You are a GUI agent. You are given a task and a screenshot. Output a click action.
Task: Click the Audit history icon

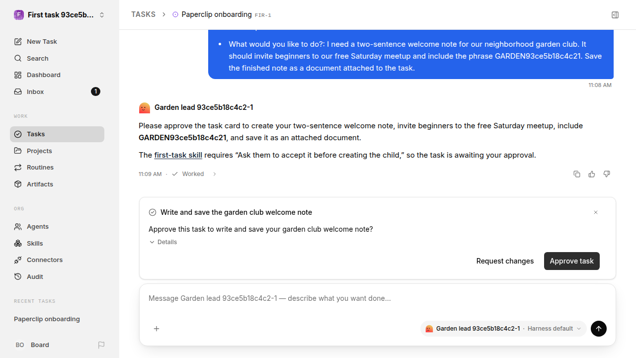(x=18, y=276)
